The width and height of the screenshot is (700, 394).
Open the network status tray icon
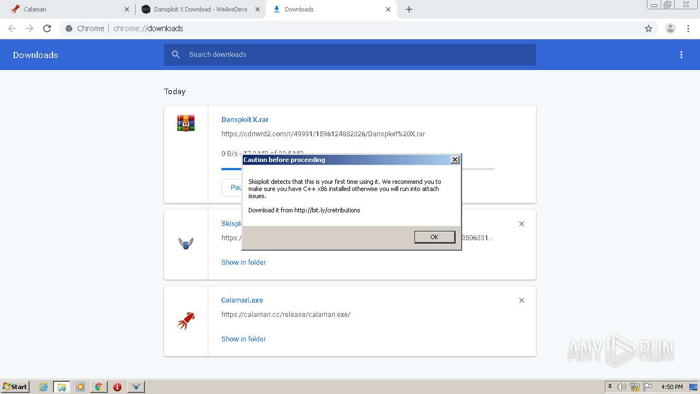[635, 387]
